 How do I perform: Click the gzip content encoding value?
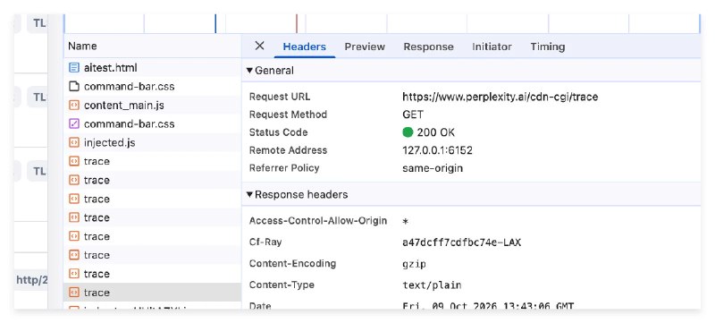(x=414, y=264)
